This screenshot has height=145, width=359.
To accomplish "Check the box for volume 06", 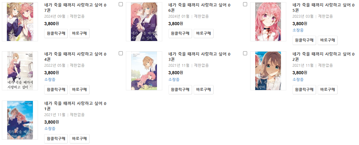I will [121, 4].
